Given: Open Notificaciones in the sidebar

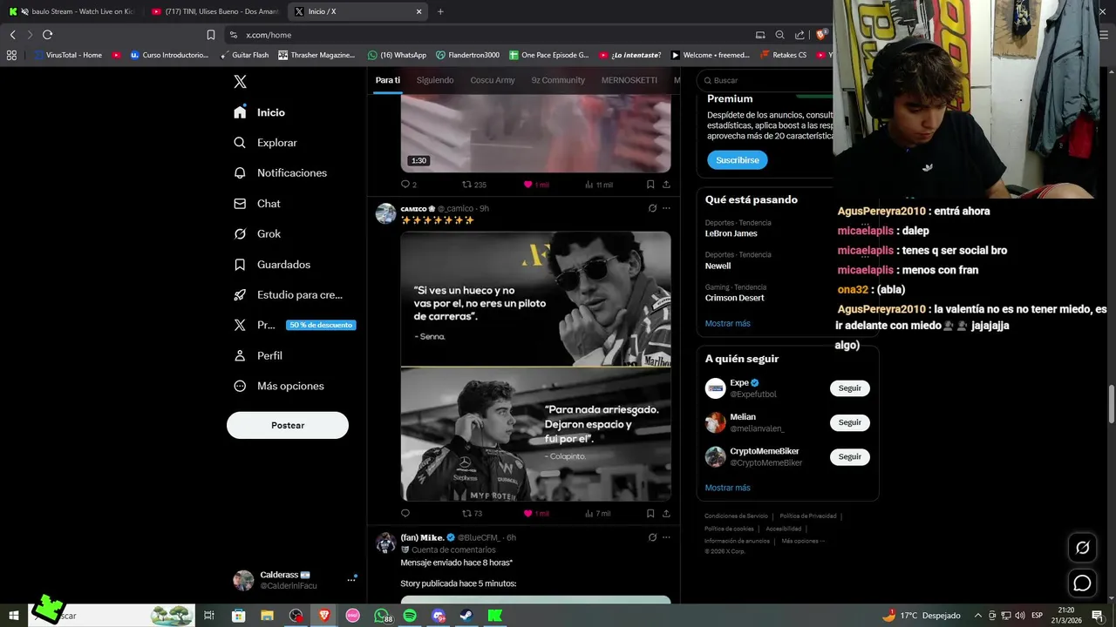Looking at the screenshot, I should point(281,173).
